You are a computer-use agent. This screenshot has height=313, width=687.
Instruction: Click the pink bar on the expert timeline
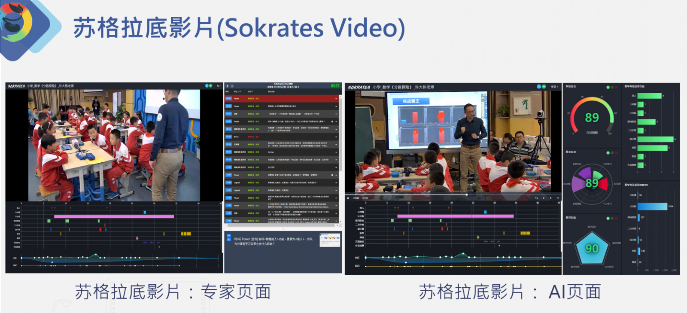[114, 216]
